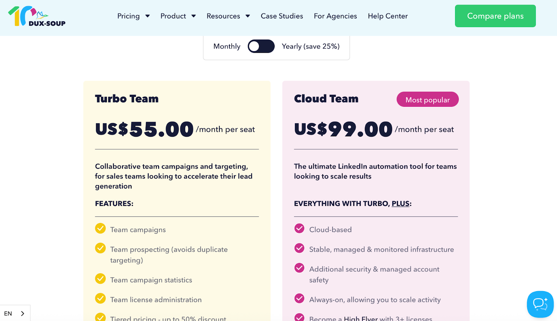This screenshot has width=557, height=321.
Task: Click the checkmark next to Team license administration
Action: pyautogui.click(x=100, y=298)
